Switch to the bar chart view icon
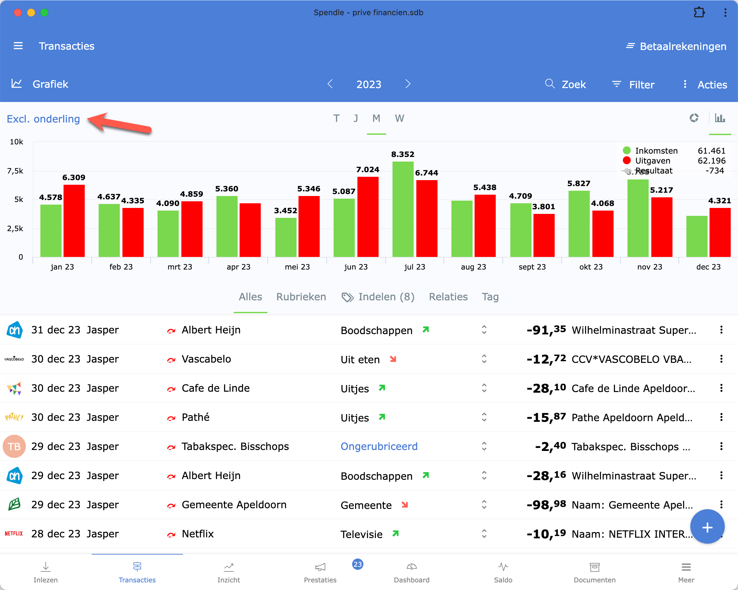The height and width of the screenshot is (590, 738). [x=719, y=118]
